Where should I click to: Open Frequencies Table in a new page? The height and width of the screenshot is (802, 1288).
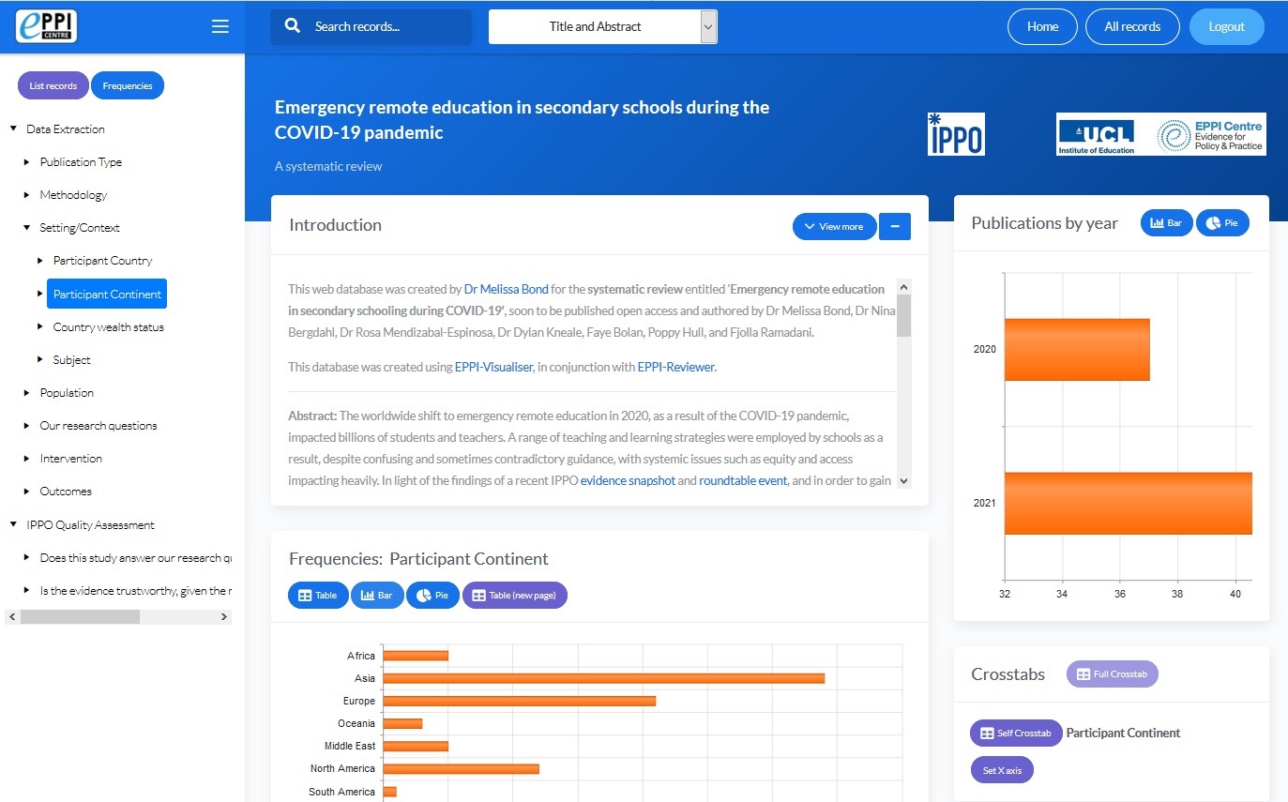(x=515, y=596)
